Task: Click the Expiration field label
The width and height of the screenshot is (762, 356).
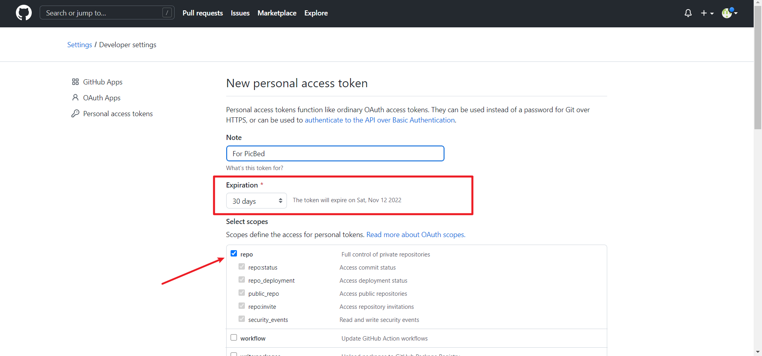Action: tap(242, 185)
